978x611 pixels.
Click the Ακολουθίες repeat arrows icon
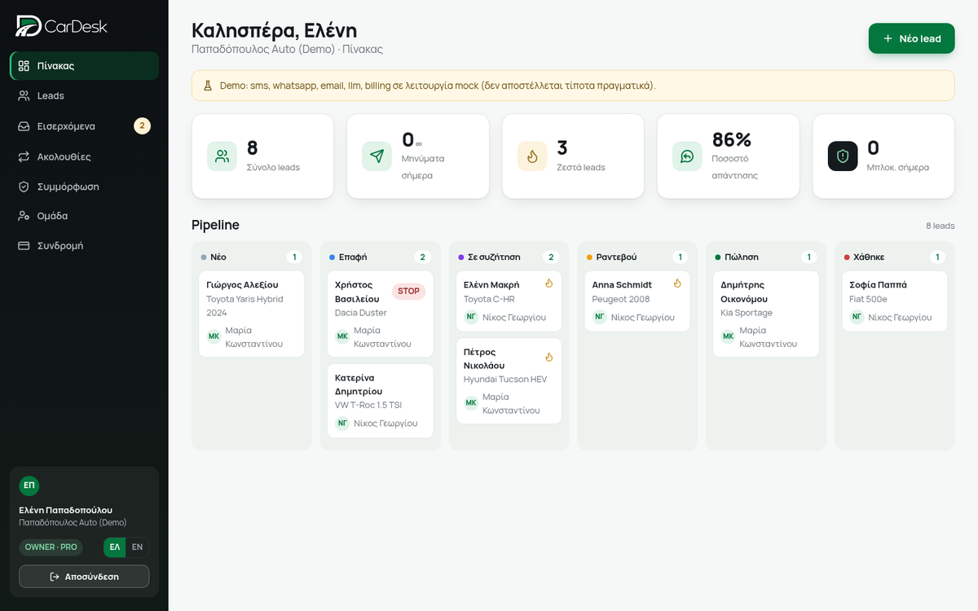24,156
